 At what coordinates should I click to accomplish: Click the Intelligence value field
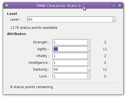70,63
